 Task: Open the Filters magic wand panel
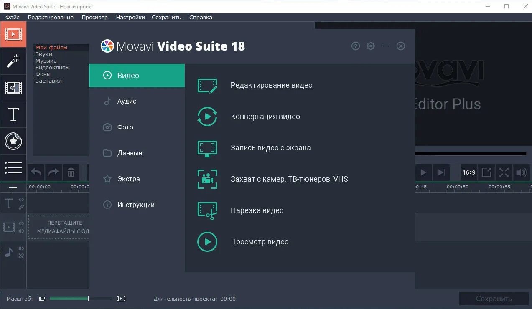[13, 61]
